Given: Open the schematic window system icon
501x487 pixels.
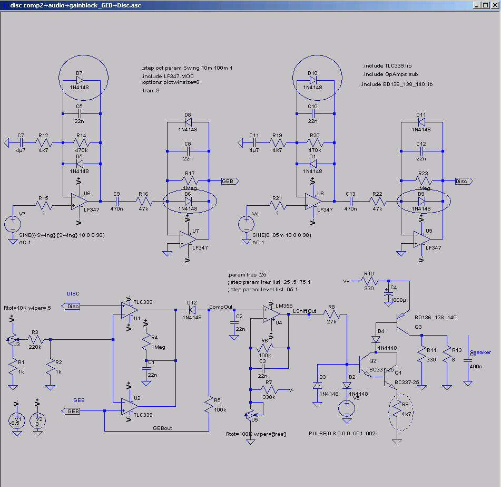Looking at the screenshot, I should tap(5, 5).
